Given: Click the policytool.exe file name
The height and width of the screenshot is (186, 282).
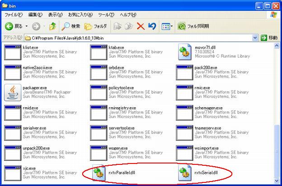Looking at the screenshot, I should (x=121, y=88).
